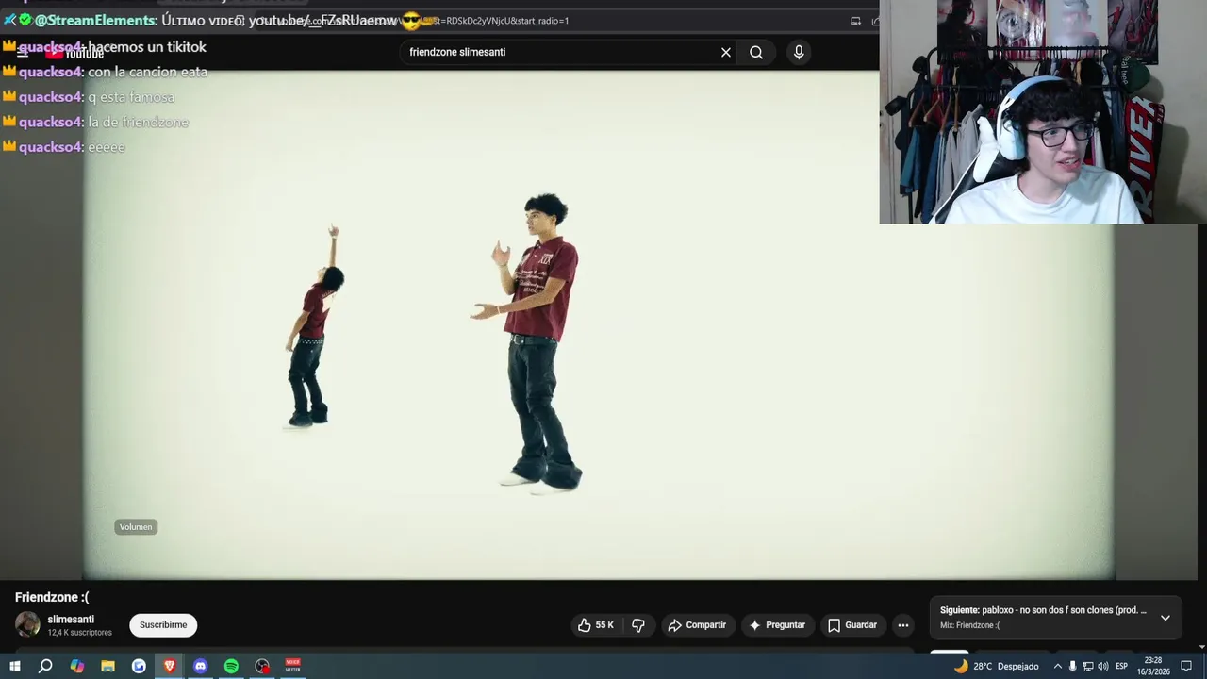The image size is (1207, 679).
Task: Expand the Siguiente mix queue chevron
Action: (x=1165, y=618)
